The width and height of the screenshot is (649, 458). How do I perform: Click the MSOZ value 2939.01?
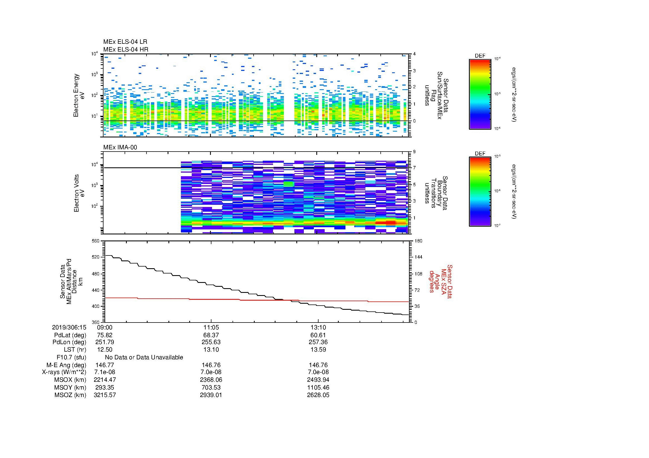tap(211, 395)
